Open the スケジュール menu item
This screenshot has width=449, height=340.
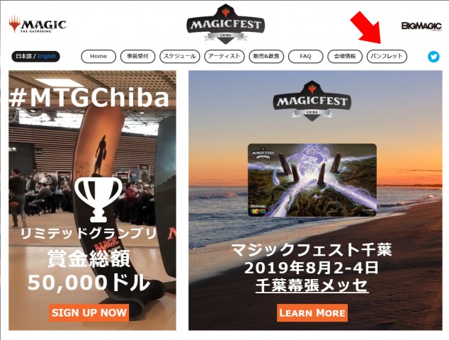(x=180, y=57)
